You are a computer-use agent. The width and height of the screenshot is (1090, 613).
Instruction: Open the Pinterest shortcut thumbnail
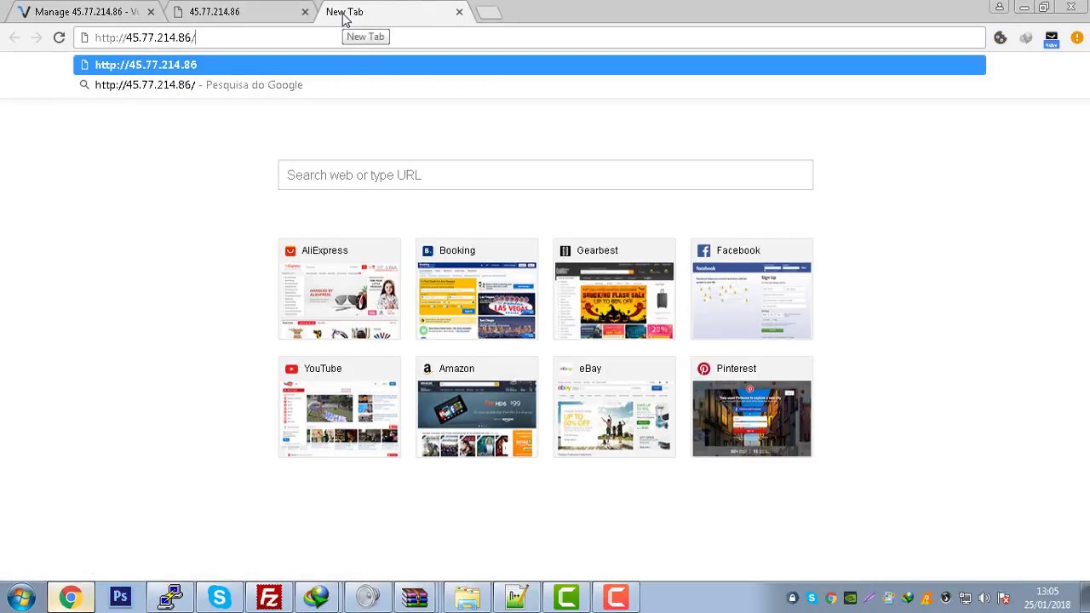pos(752,407)
